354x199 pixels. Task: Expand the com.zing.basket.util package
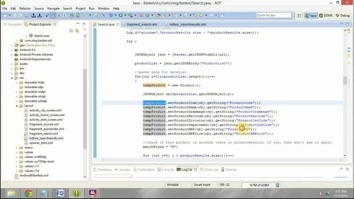click(17, 40)
